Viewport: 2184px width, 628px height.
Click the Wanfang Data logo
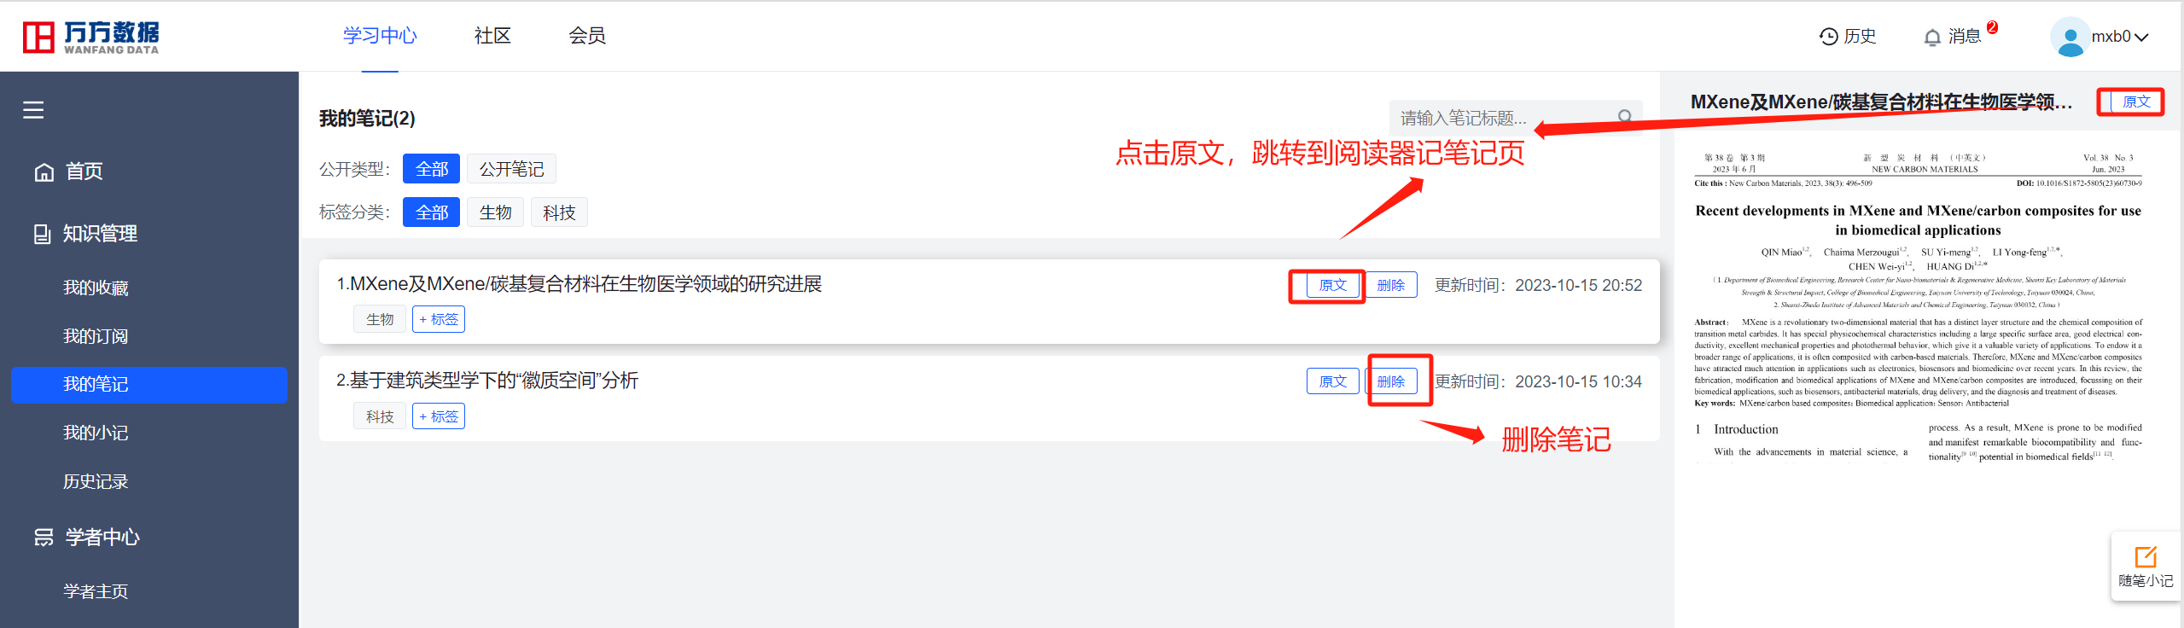90,37
